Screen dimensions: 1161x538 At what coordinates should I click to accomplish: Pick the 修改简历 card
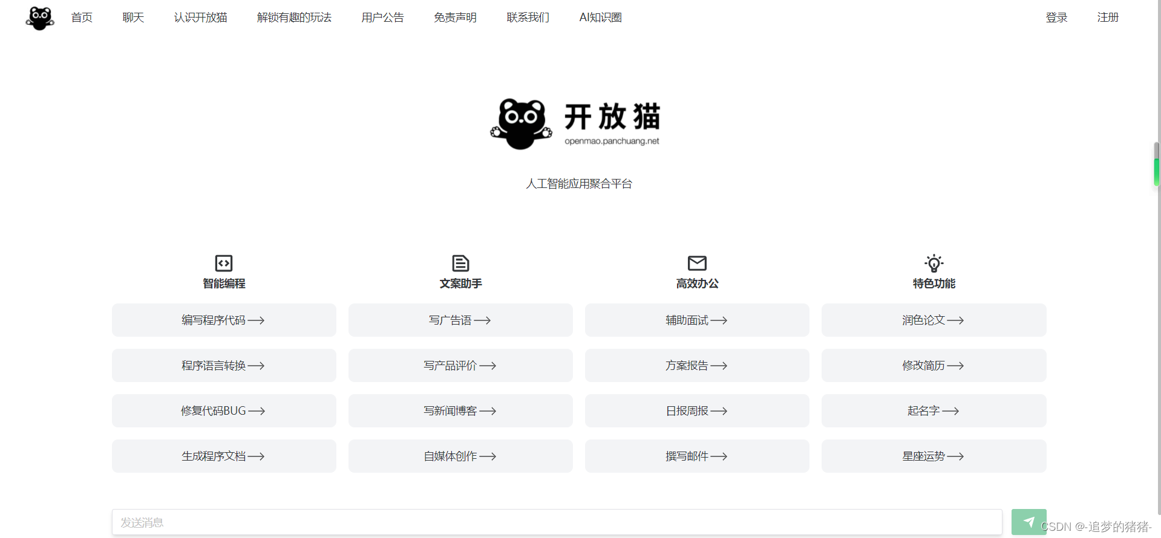pos(934,365)
